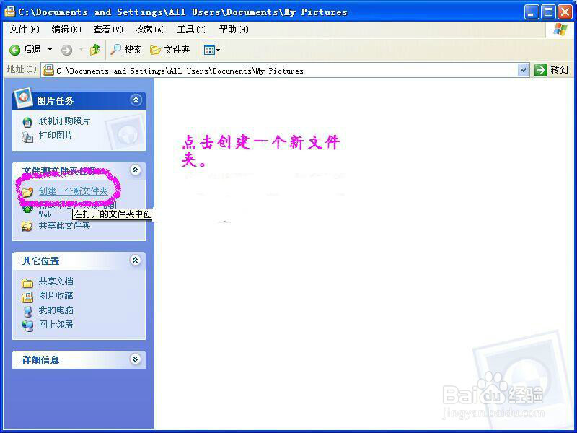Open 我的电脑 location
This screenshot has height=433, width=577.
56,310
